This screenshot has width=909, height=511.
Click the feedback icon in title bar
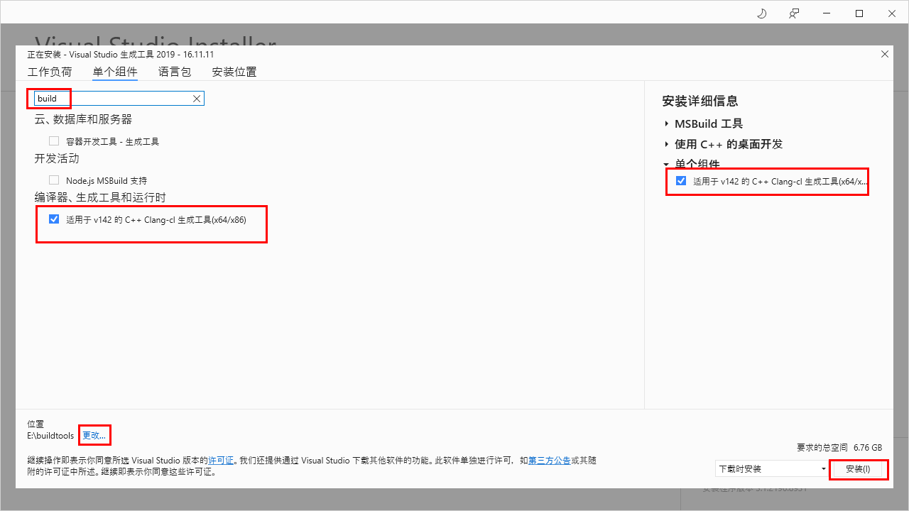tap(794, 13)
